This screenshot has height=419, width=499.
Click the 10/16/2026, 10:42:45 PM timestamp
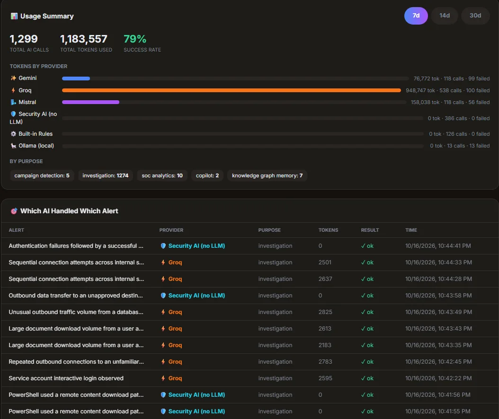tap(438, 361)
